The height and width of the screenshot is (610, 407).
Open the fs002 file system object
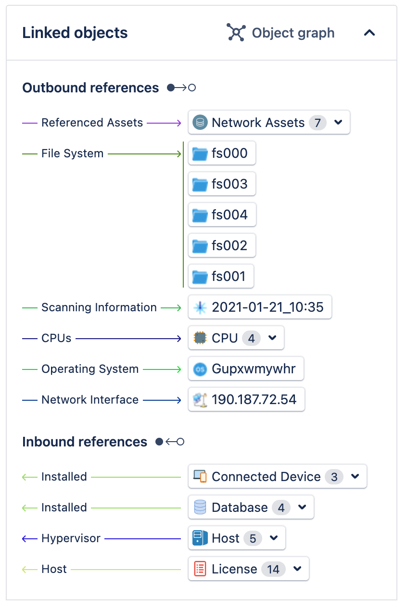222,245
